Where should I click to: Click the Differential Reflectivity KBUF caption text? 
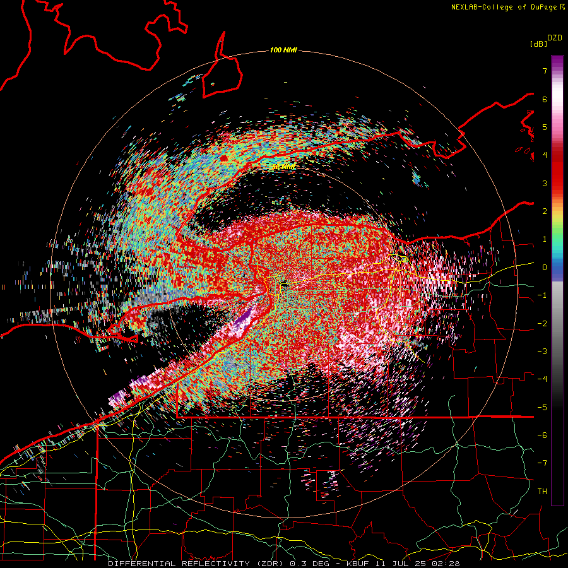pos(284,564)
